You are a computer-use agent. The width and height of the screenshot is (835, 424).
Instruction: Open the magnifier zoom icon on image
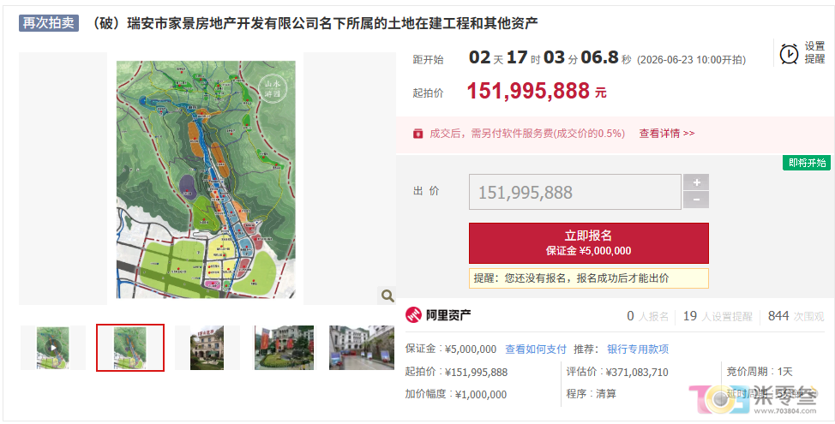tap(387, 296)
